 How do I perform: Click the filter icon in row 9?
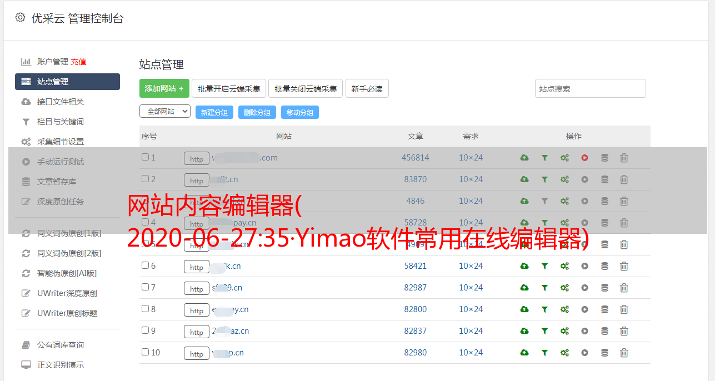544,331
